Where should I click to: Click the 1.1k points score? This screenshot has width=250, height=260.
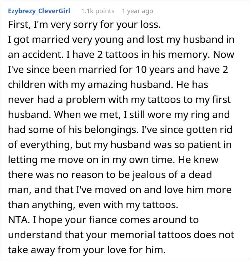98,11
